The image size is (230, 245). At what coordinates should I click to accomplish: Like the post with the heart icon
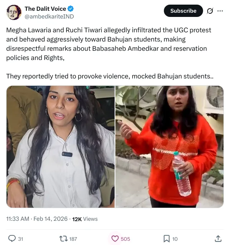pos(115,238)
